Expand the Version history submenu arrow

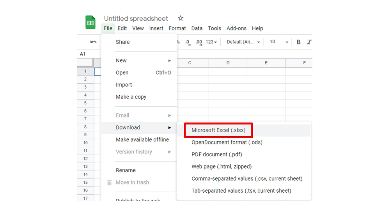170,152
